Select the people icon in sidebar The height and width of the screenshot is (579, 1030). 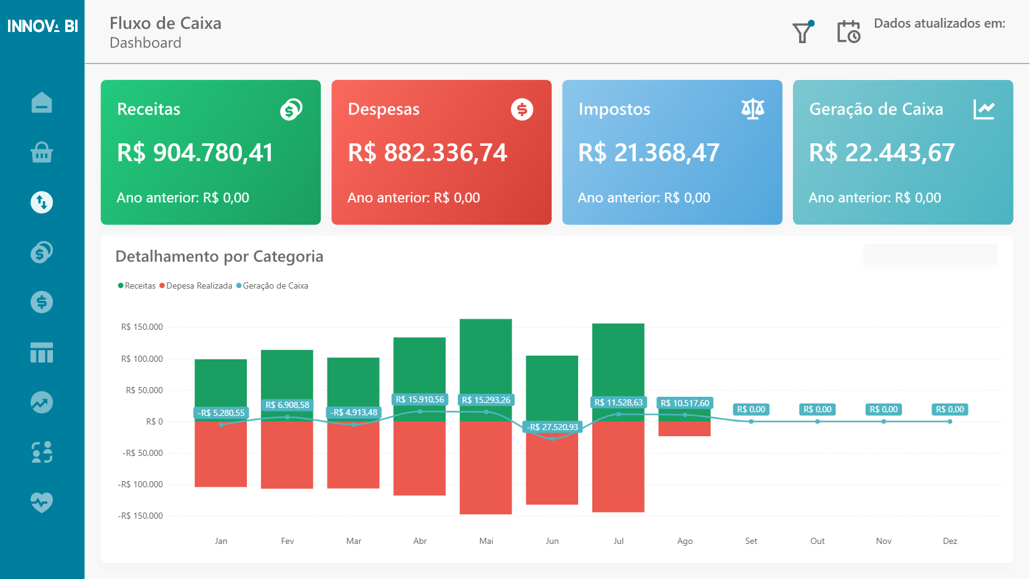[41, 452]
